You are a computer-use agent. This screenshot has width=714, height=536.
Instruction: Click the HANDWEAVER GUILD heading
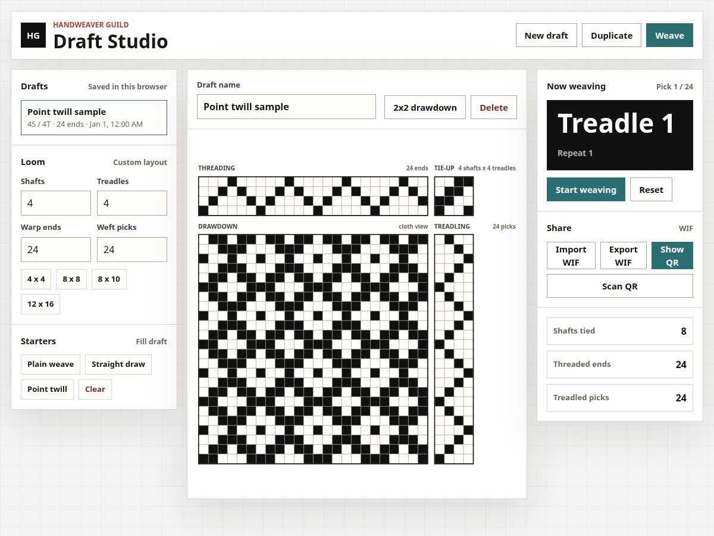pos(91,25)
